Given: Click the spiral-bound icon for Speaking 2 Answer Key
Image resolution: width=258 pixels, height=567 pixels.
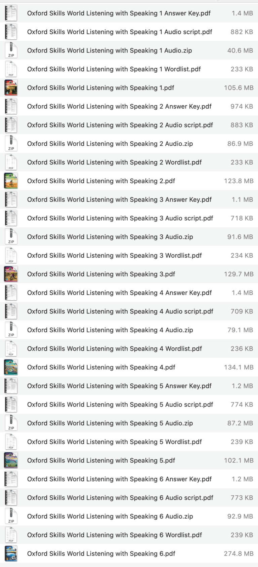Looking at the screenshot, I should click(11, 106).
